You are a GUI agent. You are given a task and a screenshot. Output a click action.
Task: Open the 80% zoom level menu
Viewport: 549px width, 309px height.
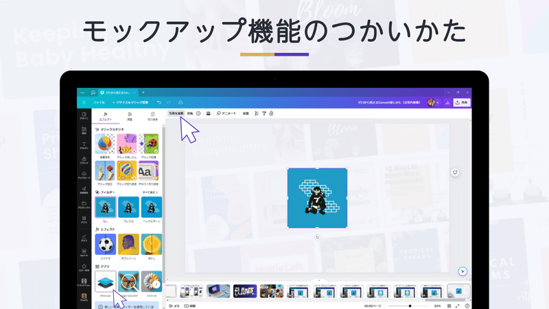pos(437,306)
